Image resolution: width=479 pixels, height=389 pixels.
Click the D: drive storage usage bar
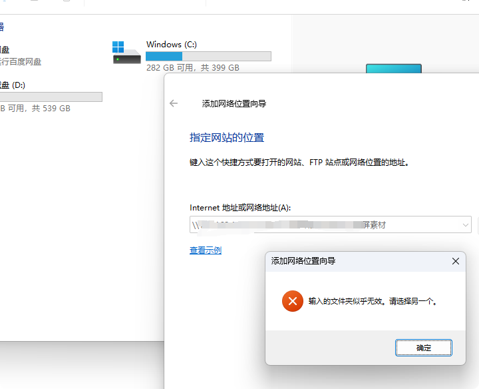tap(51, 97)
